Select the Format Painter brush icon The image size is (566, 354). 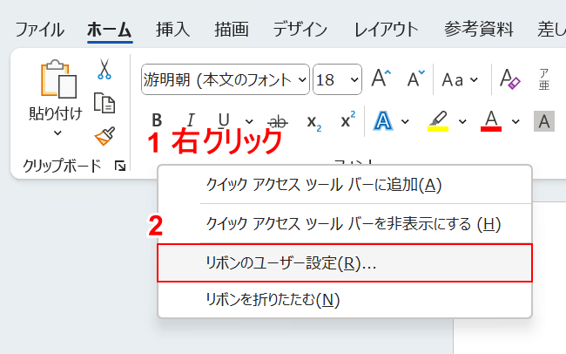click(104, 136)
